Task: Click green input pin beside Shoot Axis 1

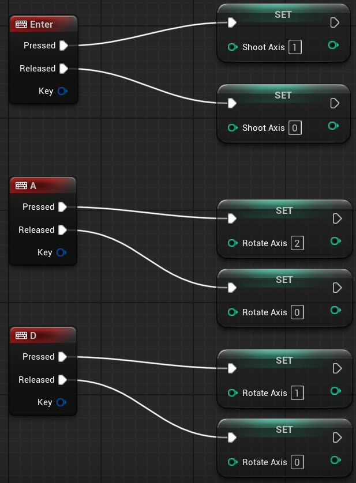Action: (x=233, y=47)
